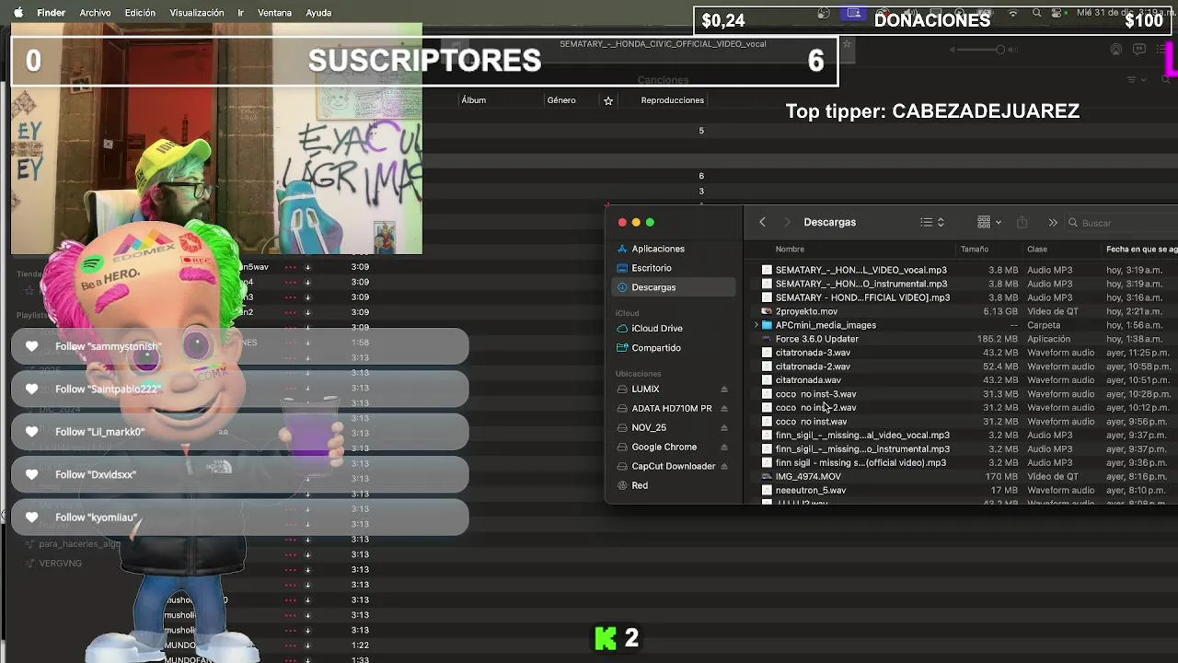
Task: Click the AirPlay icon in Music window
Action: click(1115, 50)
